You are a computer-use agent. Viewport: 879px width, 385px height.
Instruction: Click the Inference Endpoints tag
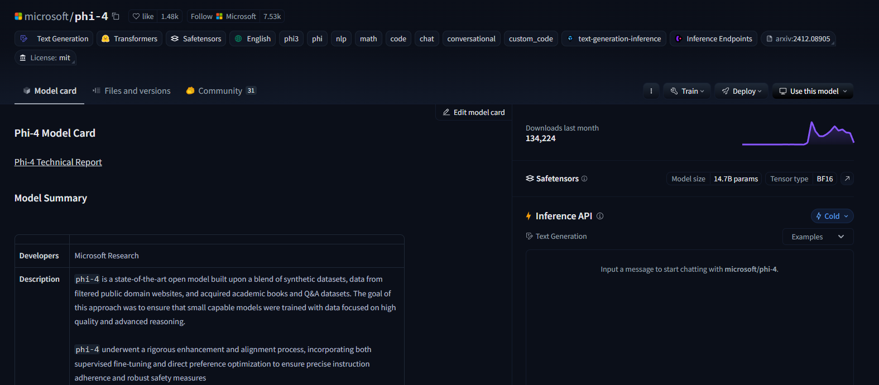713,38
